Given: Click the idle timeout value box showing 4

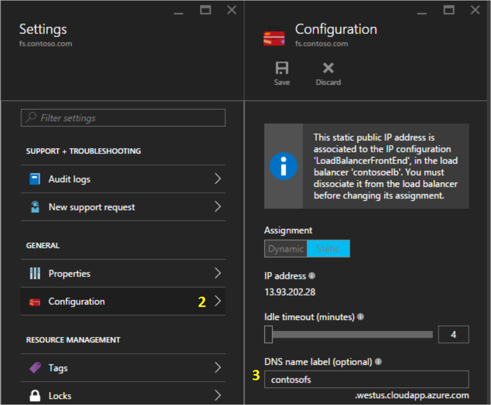Looking at the screenshot, I should coord(453,334).
